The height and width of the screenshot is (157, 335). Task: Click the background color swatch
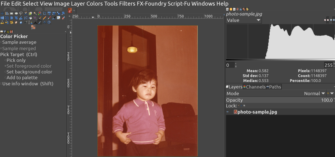34,28
